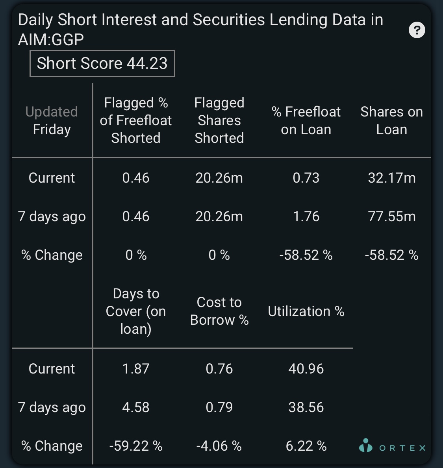Select the 6.22 % utilization change value
The height and width of the screenshot is (468, 443).
[x=306, y=446]
